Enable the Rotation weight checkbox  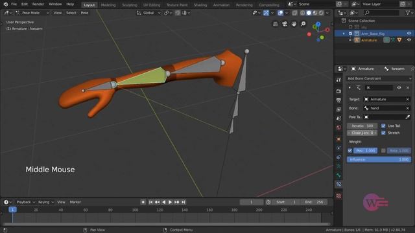pyautogui.click(x=383, y=151)
